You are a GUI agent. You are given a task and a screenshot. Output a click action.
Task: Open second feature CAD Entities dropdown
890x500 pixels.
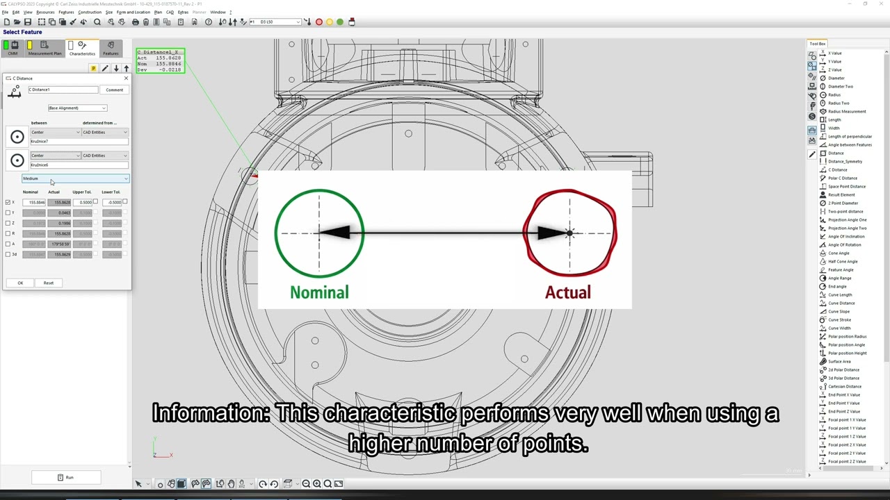point(105,156)
